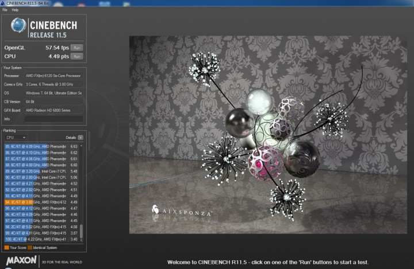Viewport: 414px width, 269px height.
Task: Select ranking row 86 scoring 6.62
Action: [41, 153]
